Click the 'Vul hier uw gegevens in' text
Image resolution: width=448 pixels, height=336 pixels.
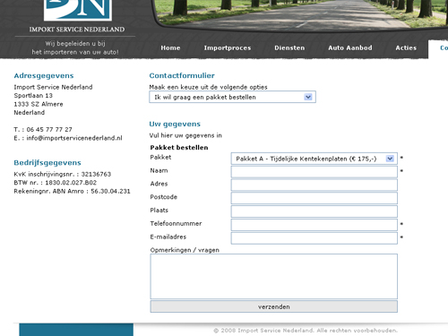pos(185,135)
